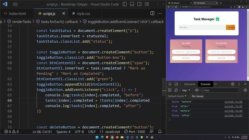Open the VS Code hamburger menu
This screenshot has height=140, width=249.
coord(15,4)
